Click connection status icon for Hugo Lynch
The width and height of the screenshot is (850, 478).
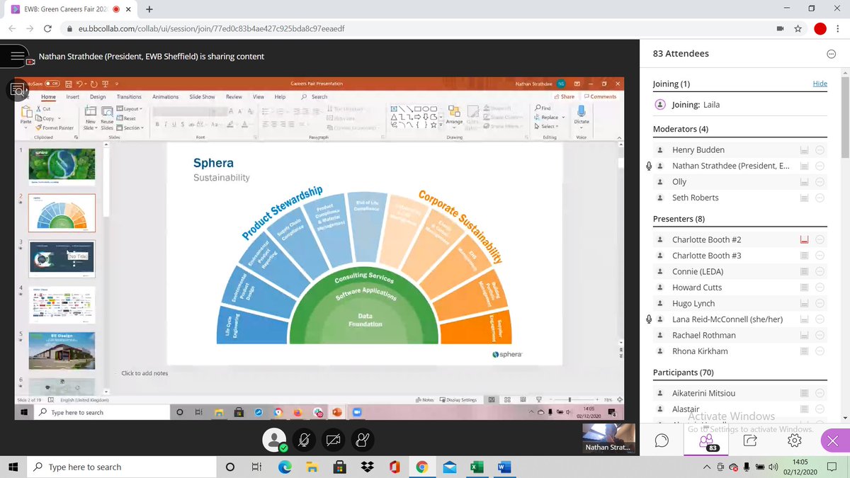point(804,304)
